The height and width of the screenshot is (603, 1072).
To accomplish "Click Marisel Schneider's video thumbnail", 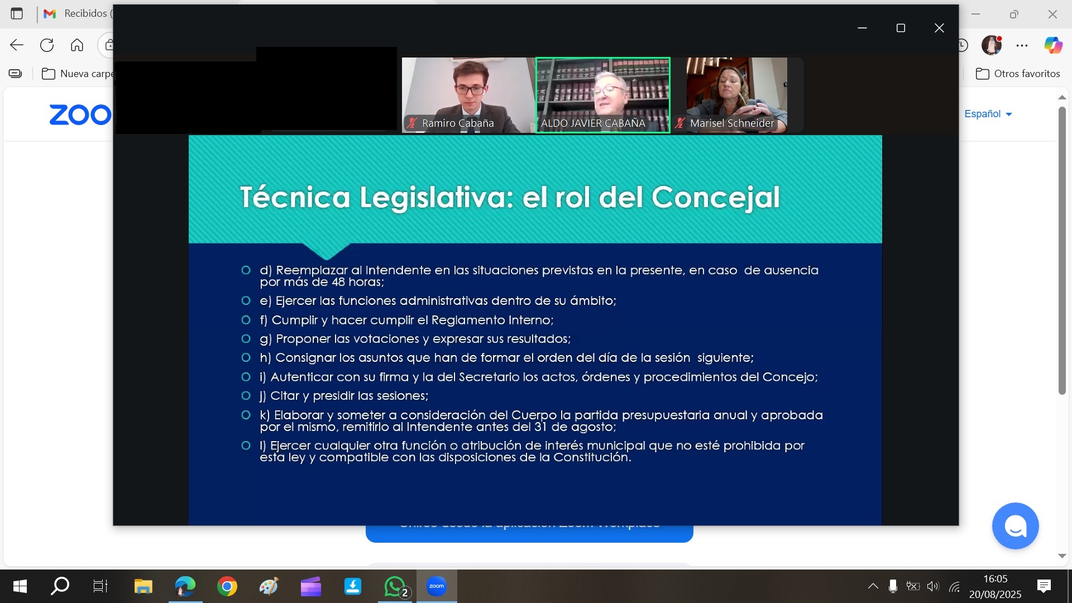I will click(x=736, y=94).
